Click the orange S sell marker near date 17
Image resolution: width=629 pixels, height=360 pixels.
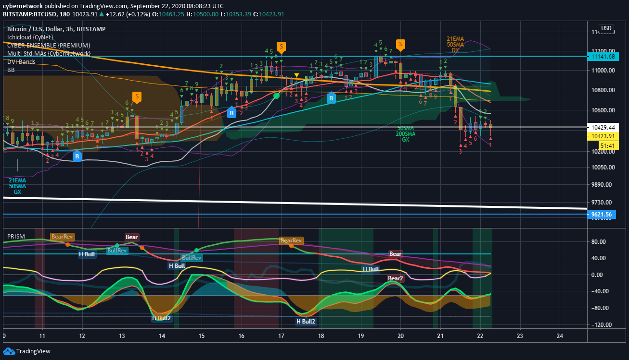tap(282, 47)
